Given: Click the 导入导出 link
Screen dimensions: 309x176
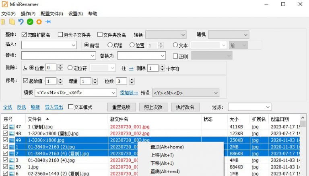Looking at the screenshot, I should pos(54,107).
